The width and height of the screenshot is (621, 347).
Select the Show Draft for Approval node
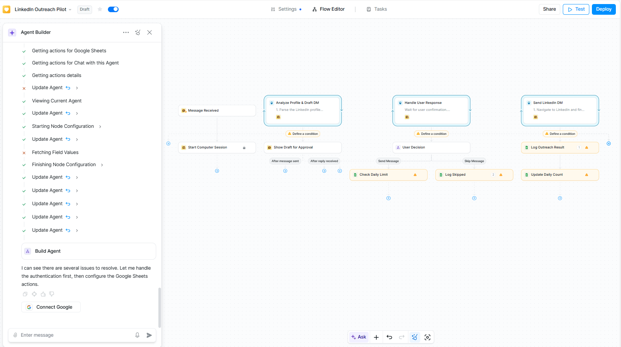[x=303, y=147]
